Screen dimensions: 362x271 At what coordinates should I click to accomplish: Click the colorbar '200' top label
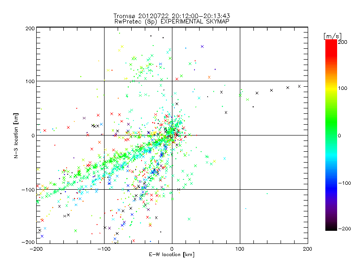point(343,42)
